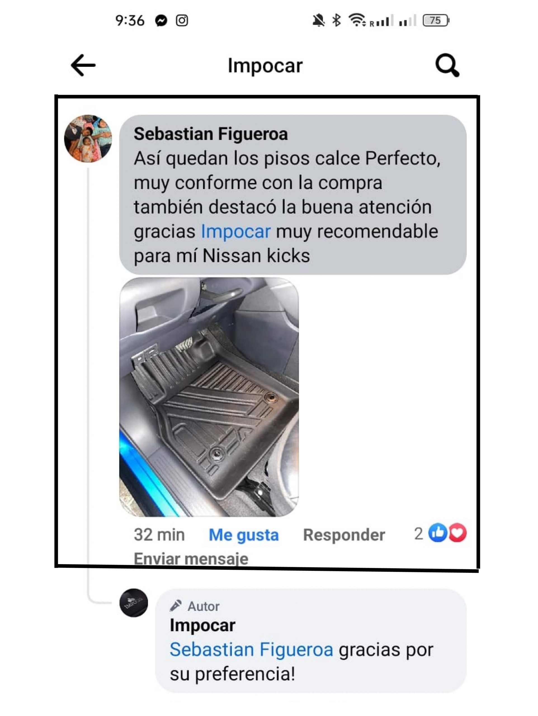Open Sebastian Figueroa's profile picture
The image size is (538, 716).
click(x=88, y=138)
